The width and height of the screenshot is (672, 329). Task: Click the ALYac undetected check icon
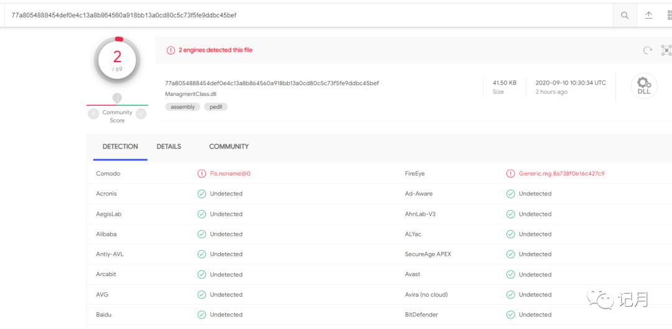pos(510,234)
